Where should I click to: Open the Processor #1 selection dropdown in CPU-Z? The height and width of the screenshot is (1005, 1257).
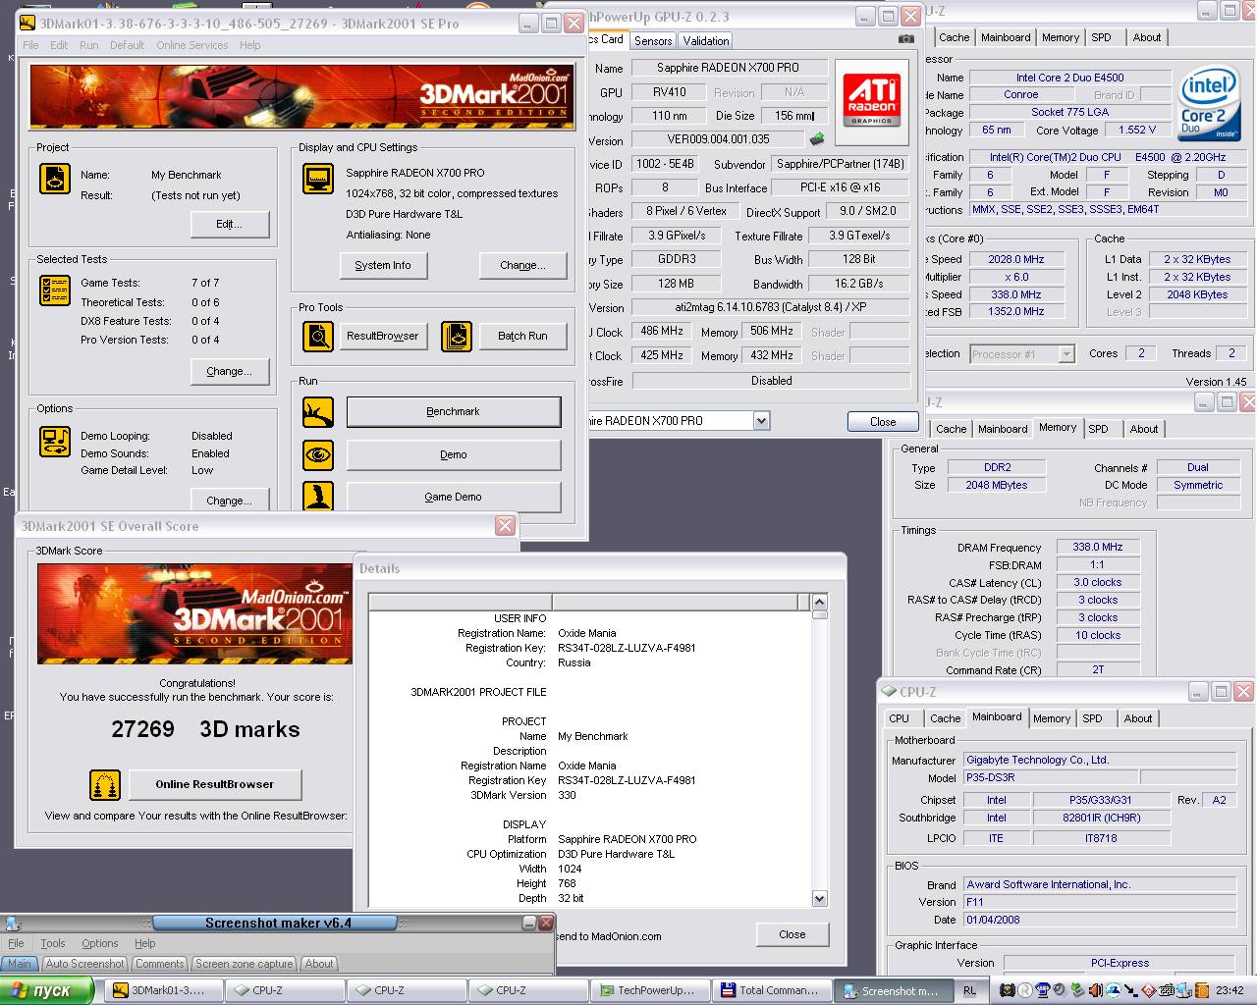point(1066,354)
